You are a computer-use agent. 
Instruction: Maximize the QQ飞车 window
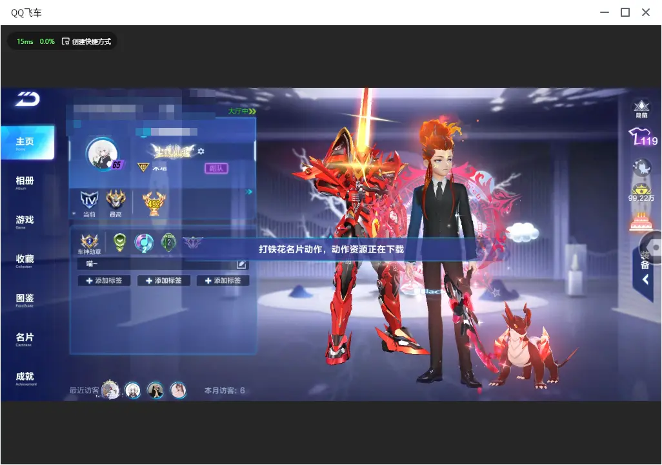[625, 12]
